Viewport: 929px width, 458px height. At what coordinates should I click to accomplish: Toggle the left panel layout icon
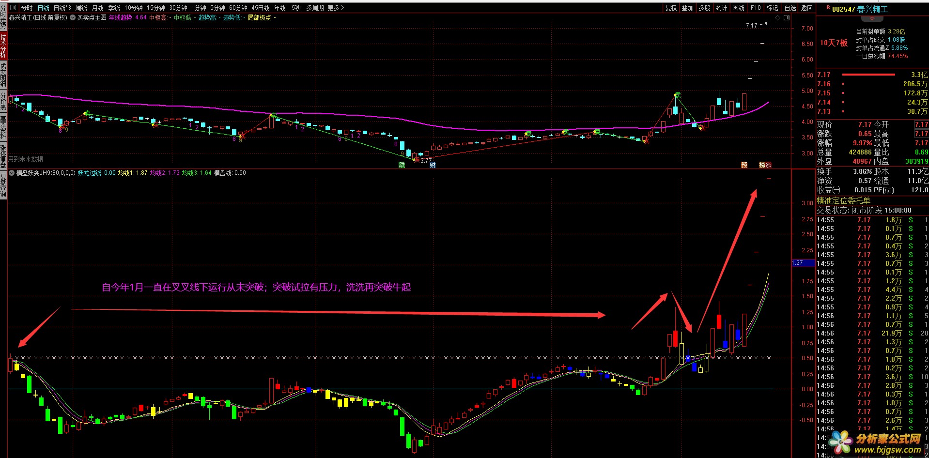(x=13, y=8)
